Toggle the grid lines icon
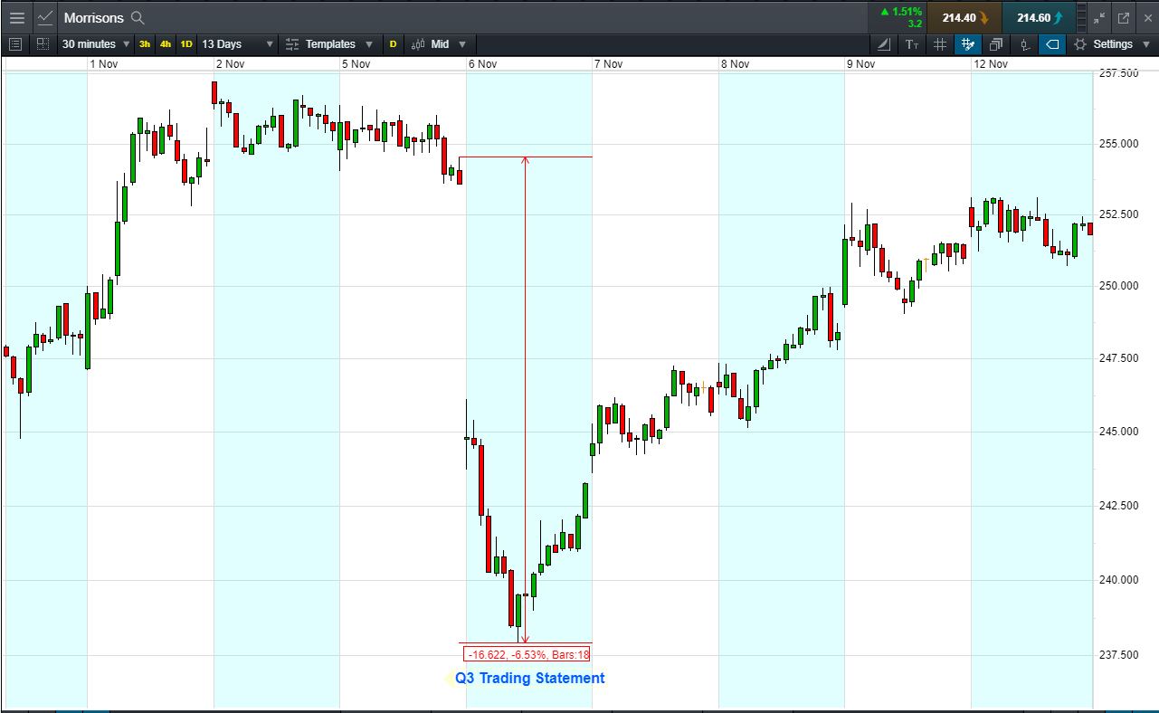 click(x=940, y=43)
